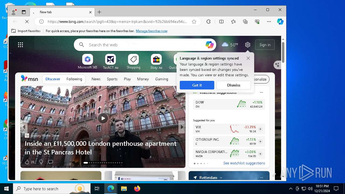This screenshot has height=194, width=345.
Task: Open Manage favorites now link
Action: (x=151, y=31)
